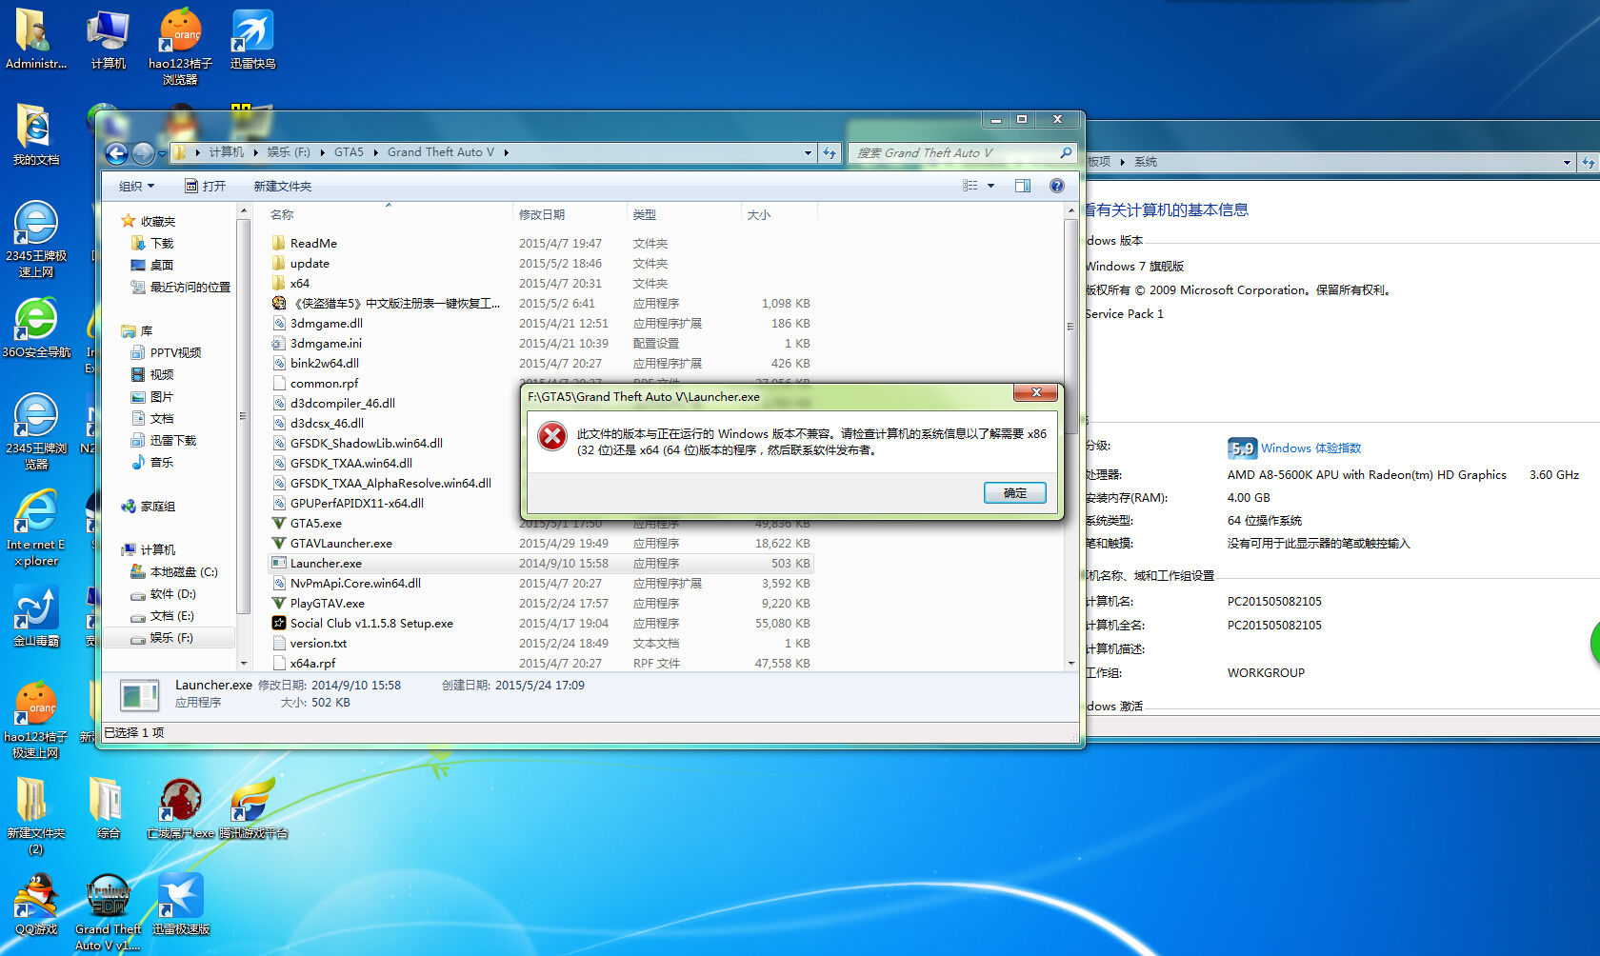
Task: Open the QQ游戏 desktop icon
Action: coord(36,905)
